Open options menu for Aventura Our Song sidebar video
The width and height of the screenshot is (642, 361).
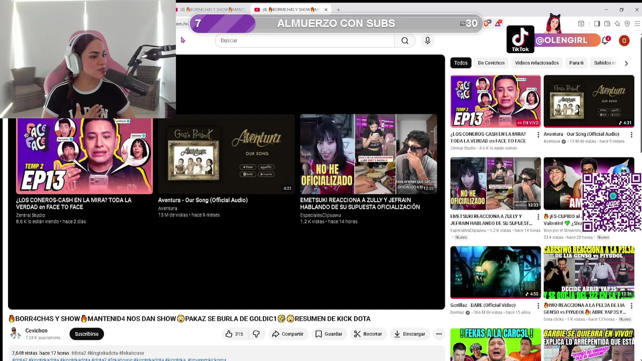[x=631, y=135]
